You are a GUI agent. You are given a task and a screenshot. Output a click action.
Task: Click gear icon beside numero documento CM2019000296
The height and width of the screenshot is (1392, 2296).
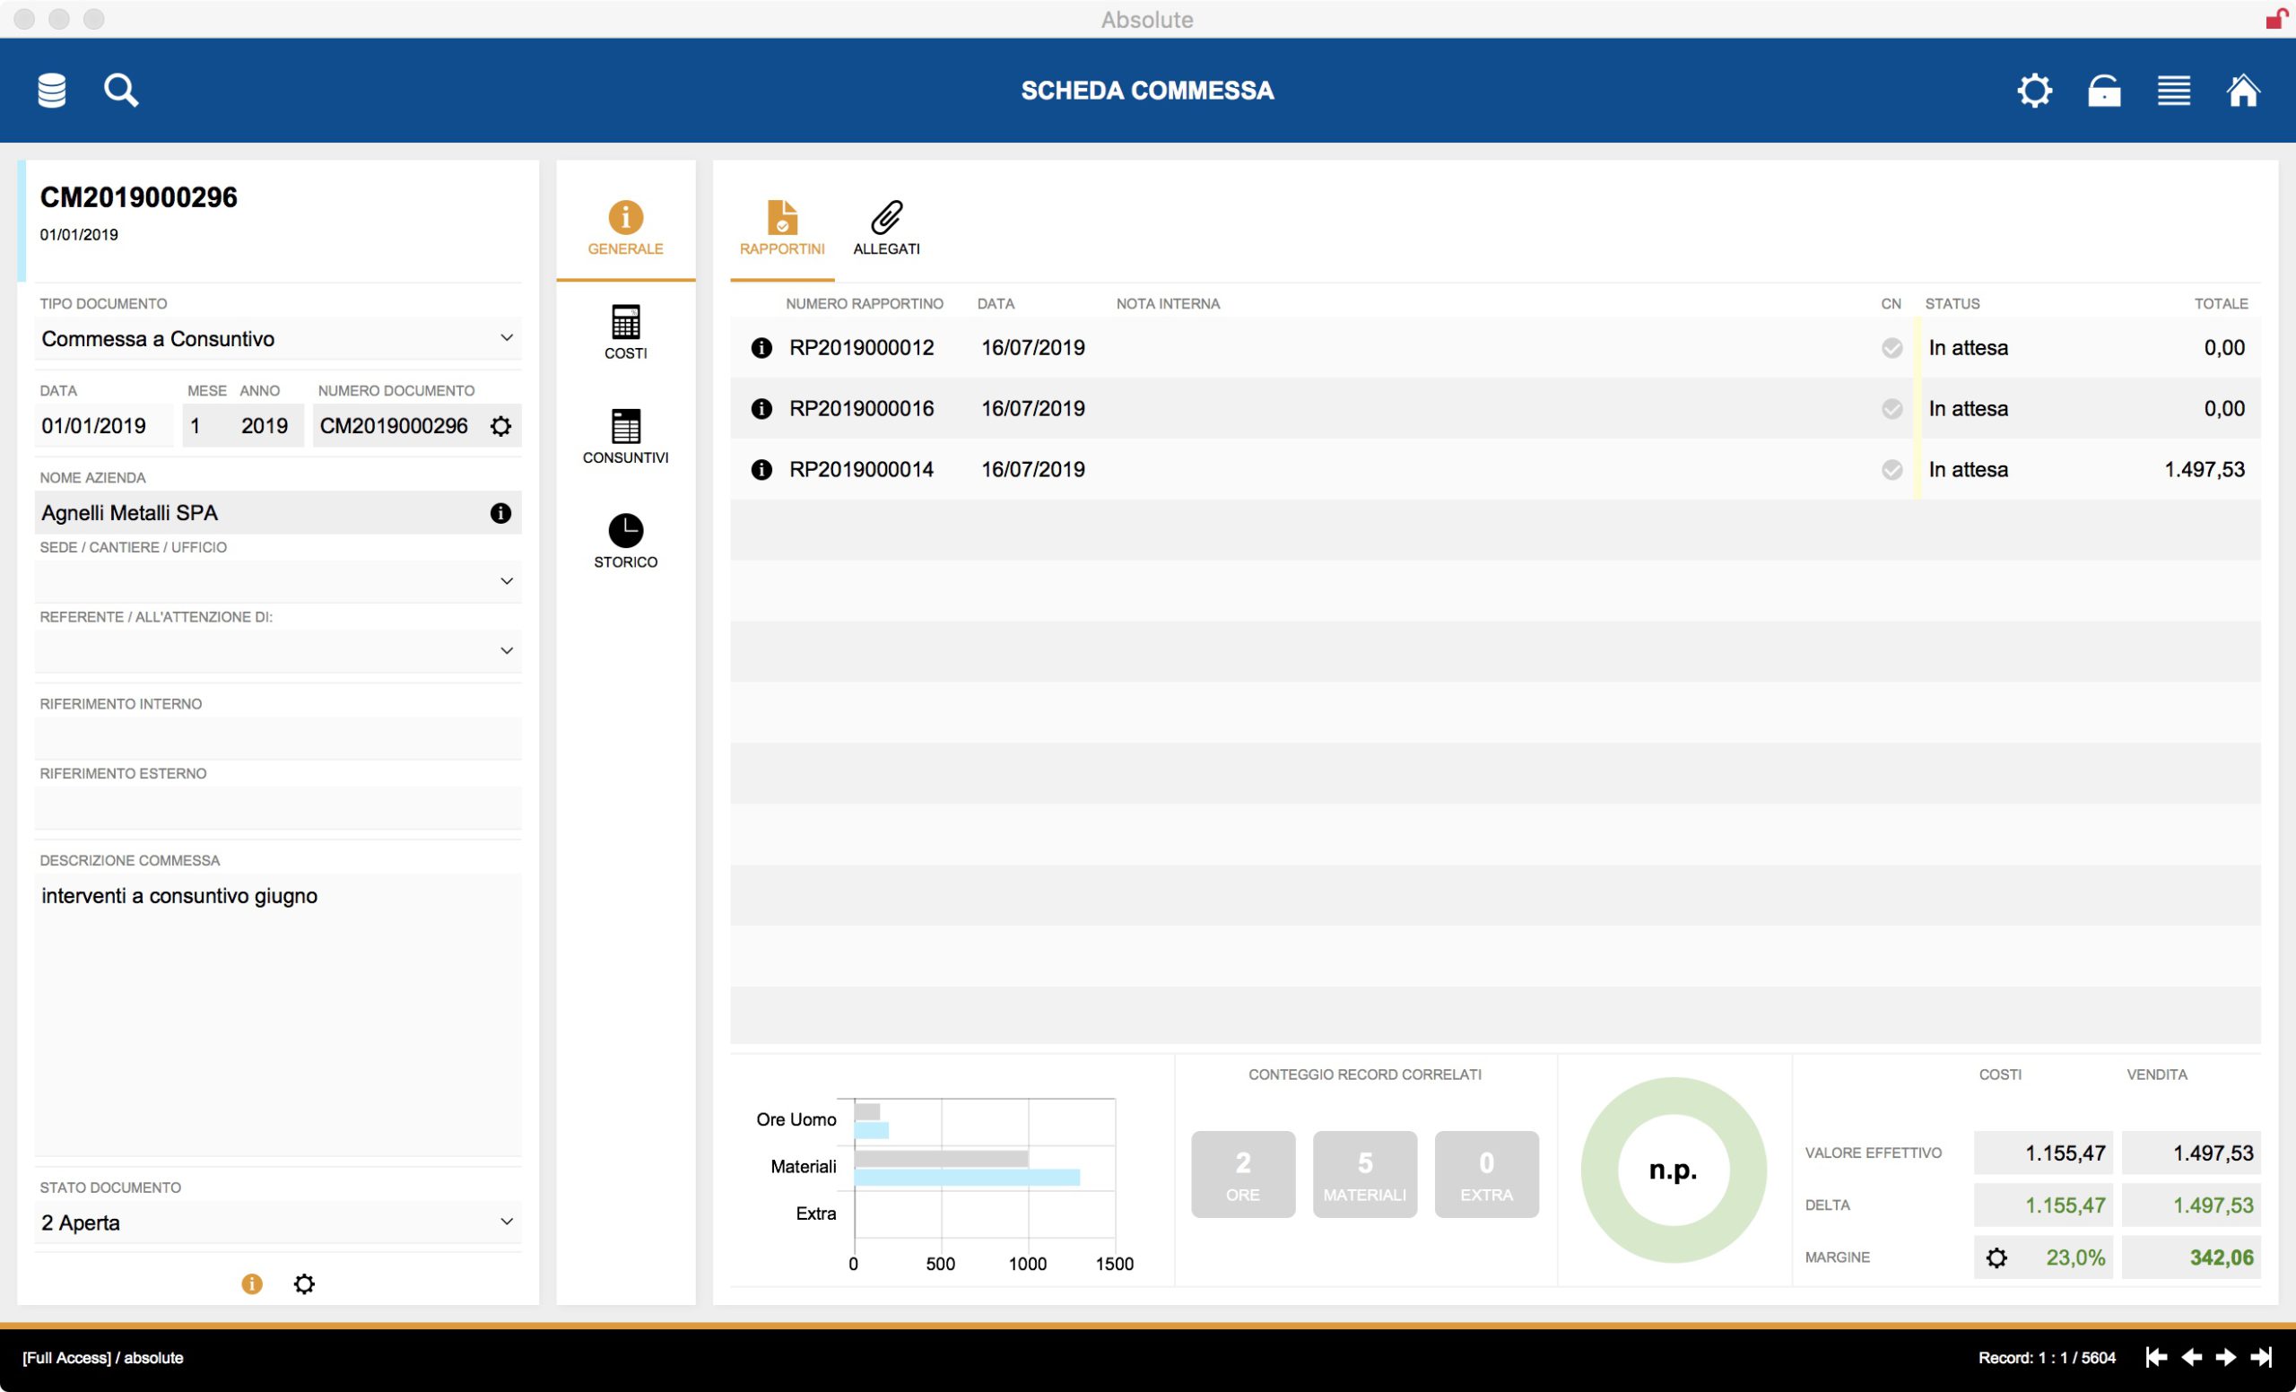(x=500, y=426)
